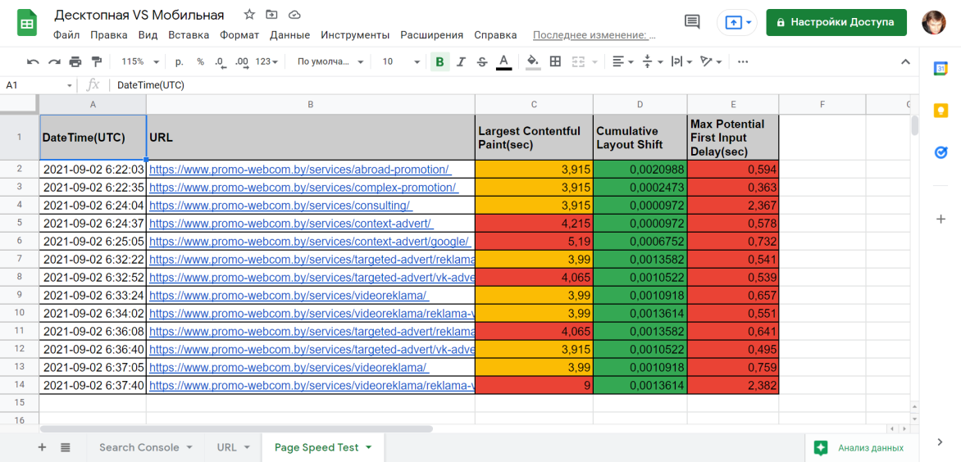Select the Paint format roller tool
Viewport: 961px width, 462px height.
click(97, 61)
